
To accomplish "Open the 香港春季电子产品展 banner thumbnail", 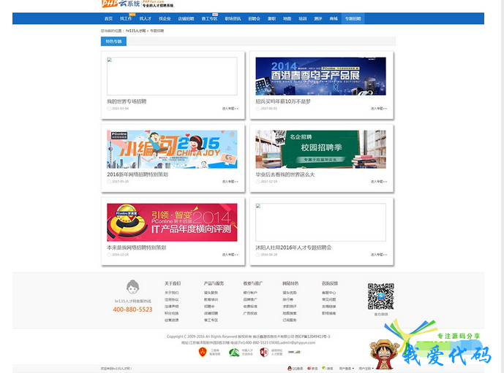I will click(x=321, y=77).
